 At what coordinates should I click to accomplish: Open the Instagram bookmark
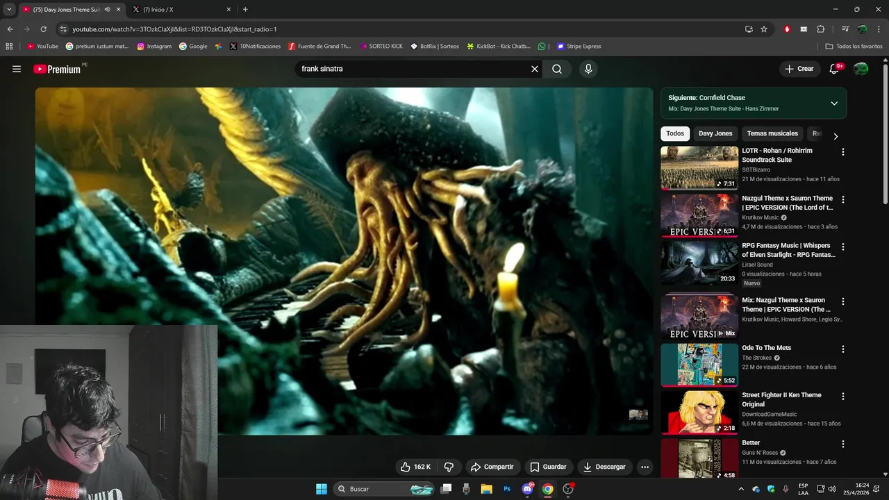point(154,47)
